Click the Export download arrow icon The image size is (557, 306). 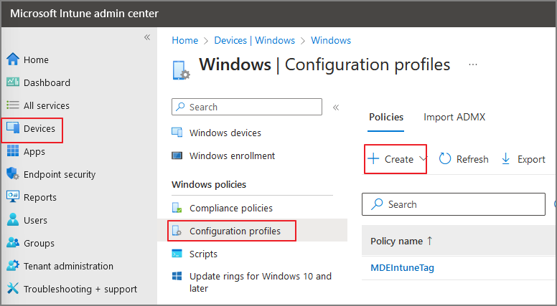tap(505, 159)
